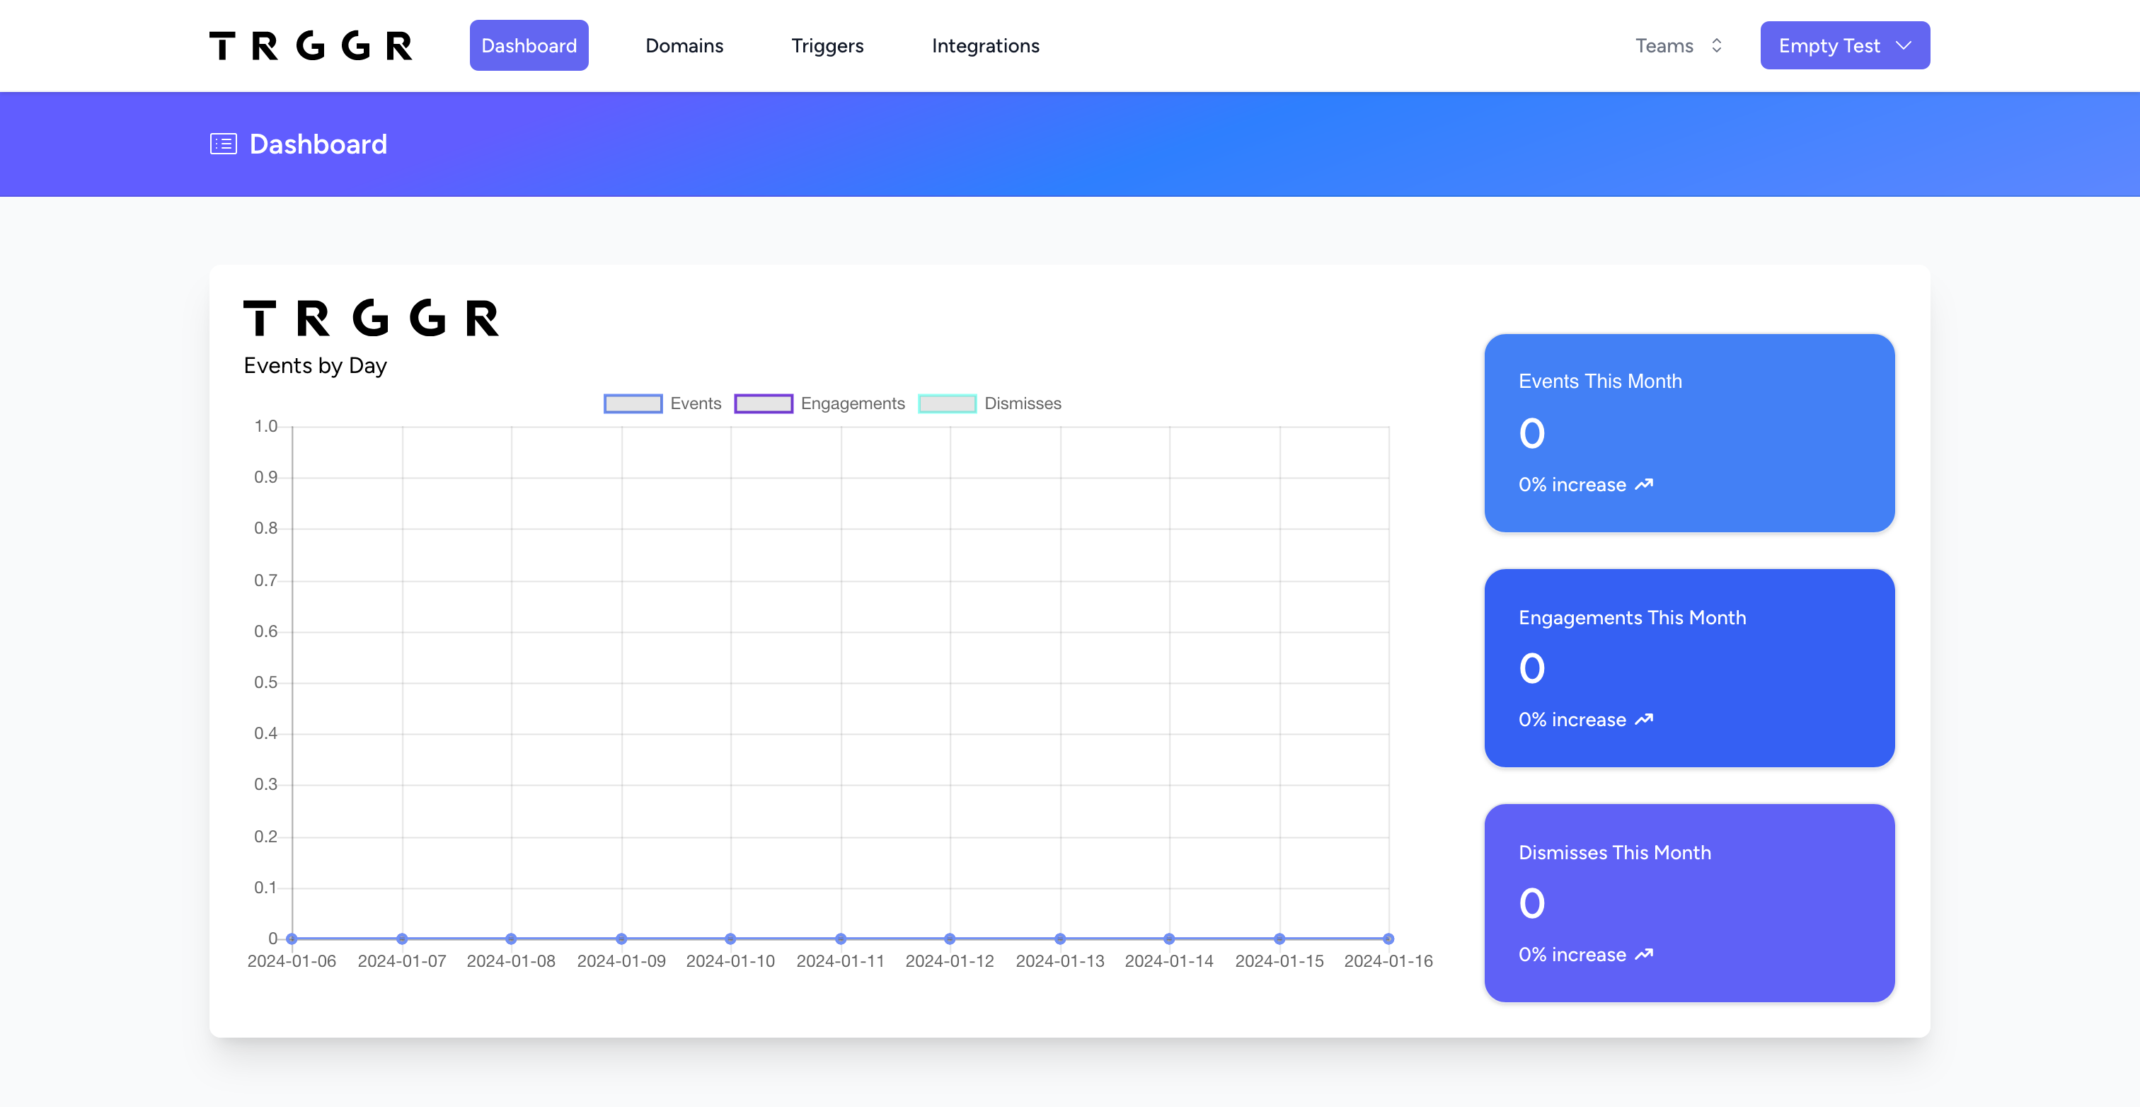This screenshot has height=1107, width=2140.
Task: Click the data point for 2024-01-14
Action: (x=1169, y=939)
